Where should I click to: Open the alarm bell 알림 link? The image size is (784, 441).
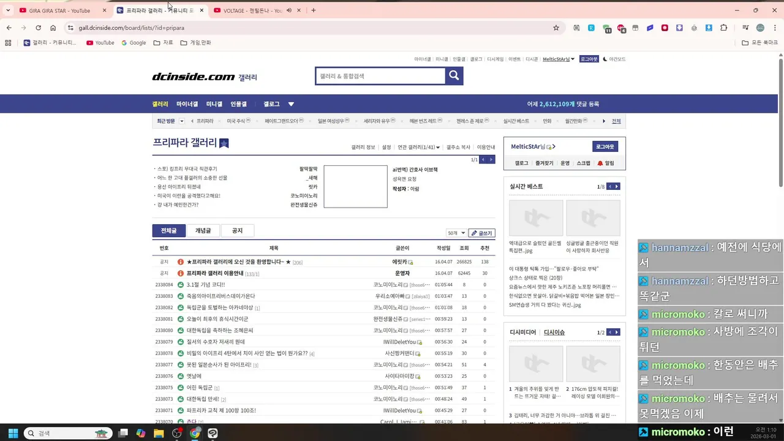[x=605, y=164]
